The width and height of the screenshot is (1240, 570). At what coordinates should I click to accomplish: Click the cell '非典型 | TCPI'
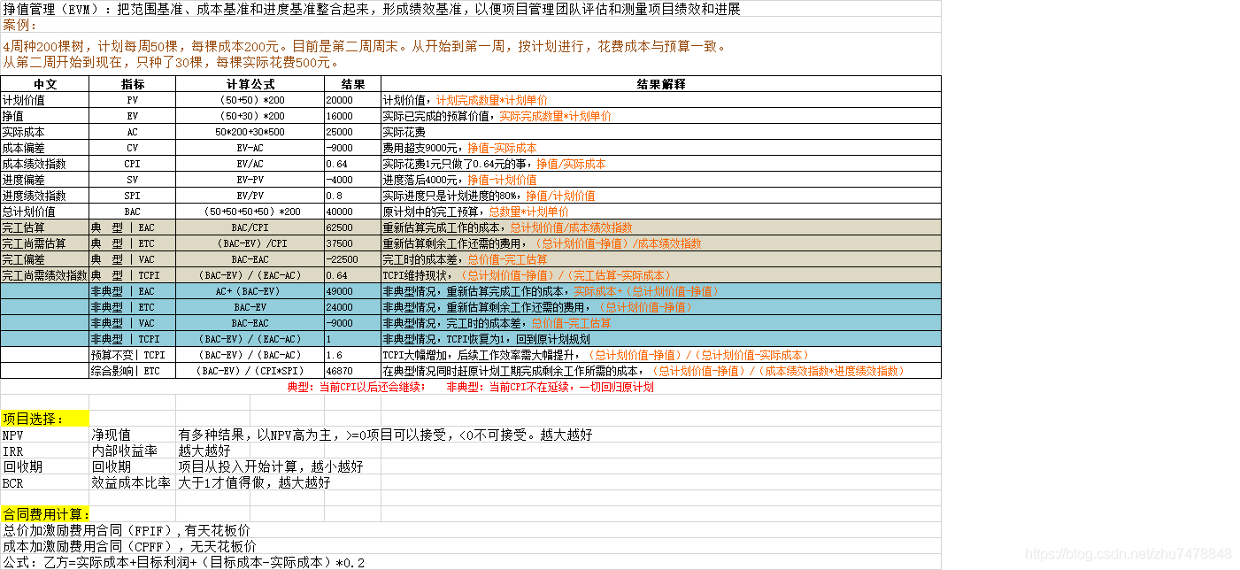(133, 339)
